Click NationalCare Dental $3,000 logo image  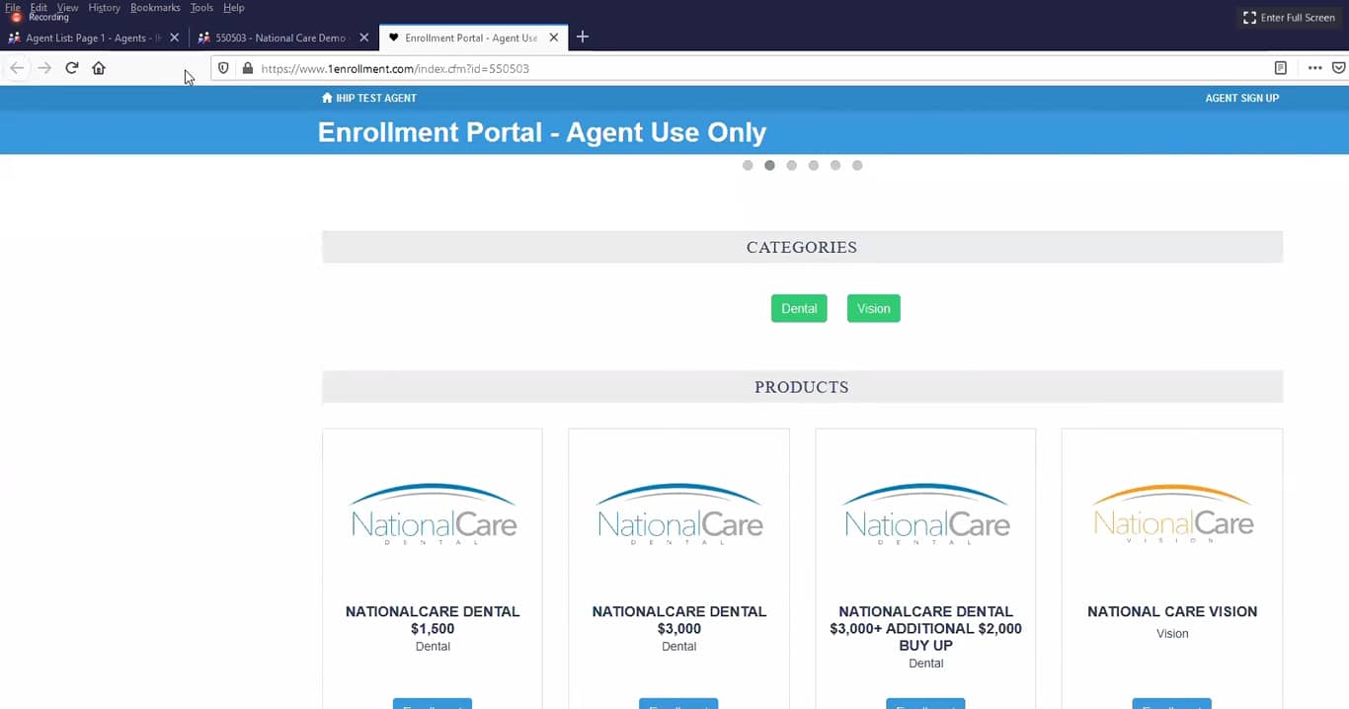(679, 513)
